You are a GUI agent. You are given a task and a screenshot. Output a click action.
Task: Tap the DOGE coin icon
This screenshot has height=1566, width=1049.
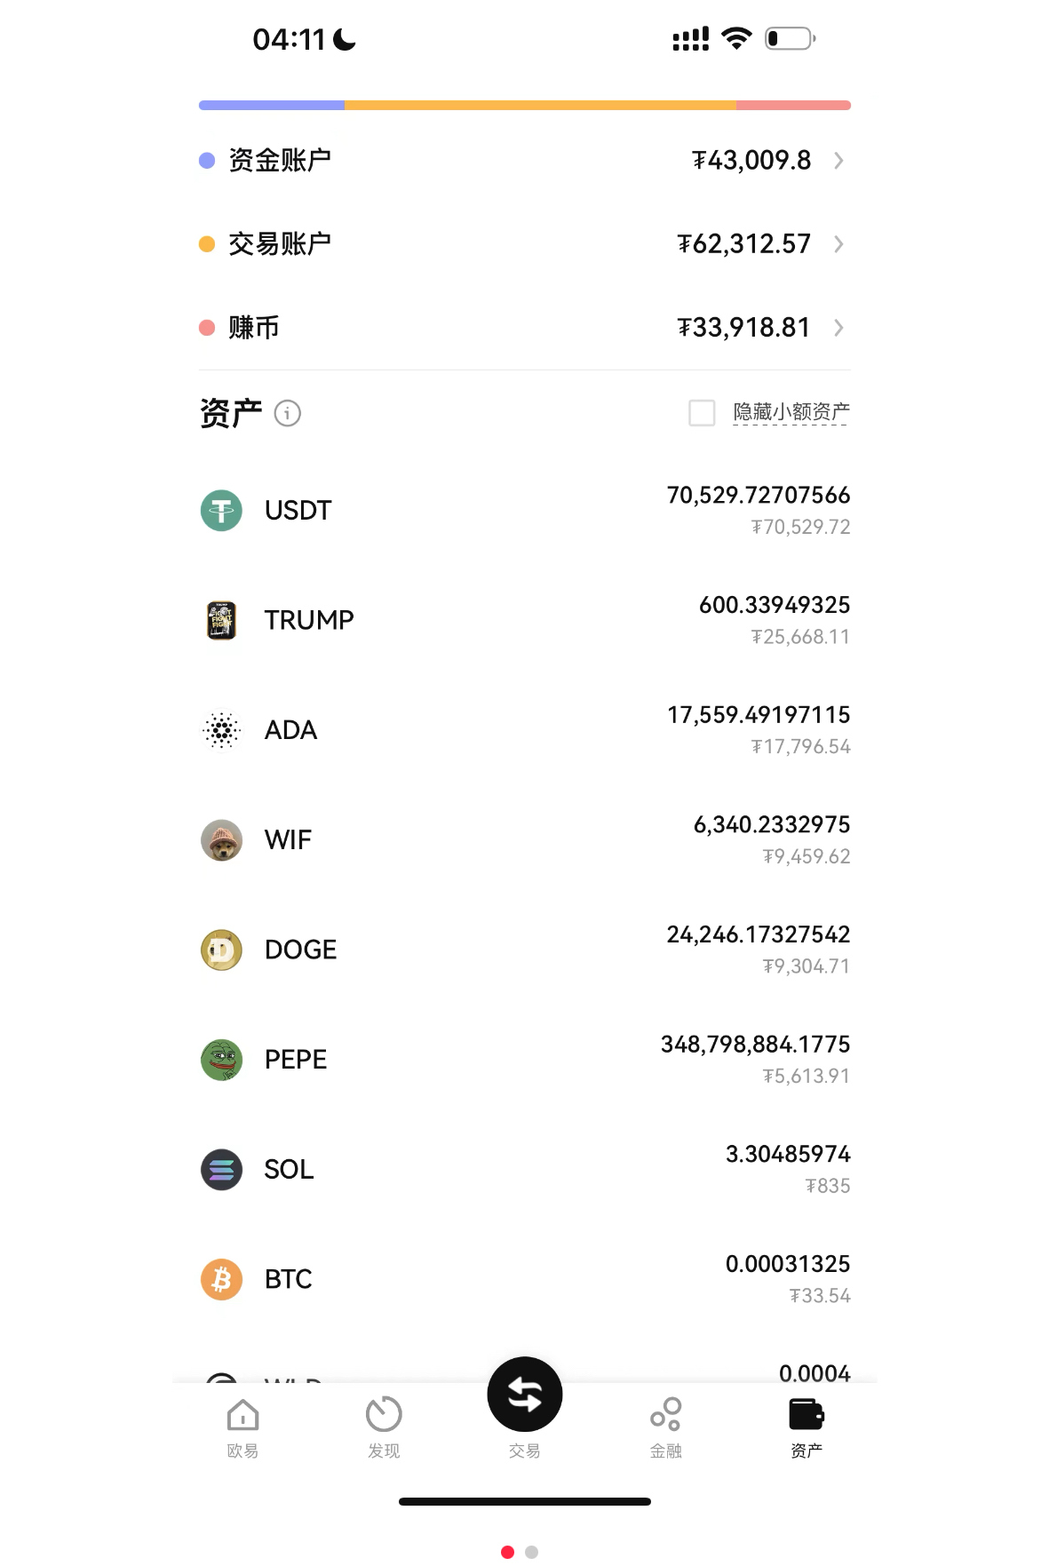click(x=221, y=950)
